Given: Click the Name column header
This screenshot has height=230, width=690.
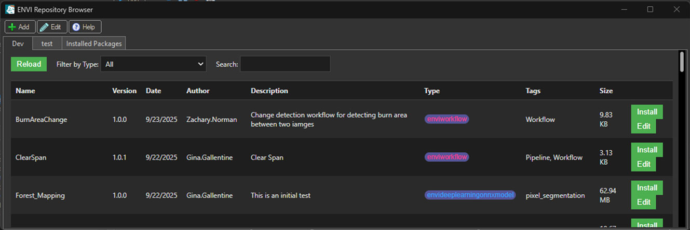Looking at the screenshot, I should pyautogui.click(x=25, y=91).
